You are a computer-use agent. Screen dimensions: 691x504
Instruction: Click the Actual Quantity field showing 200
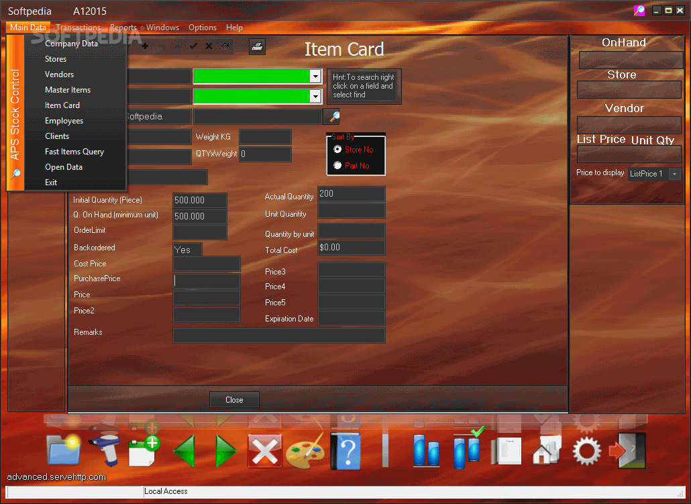coord(352,193)
